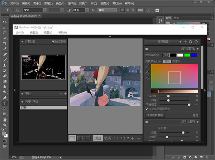Toggle the 皮肤细节 section on/off switch

(148, 122)
